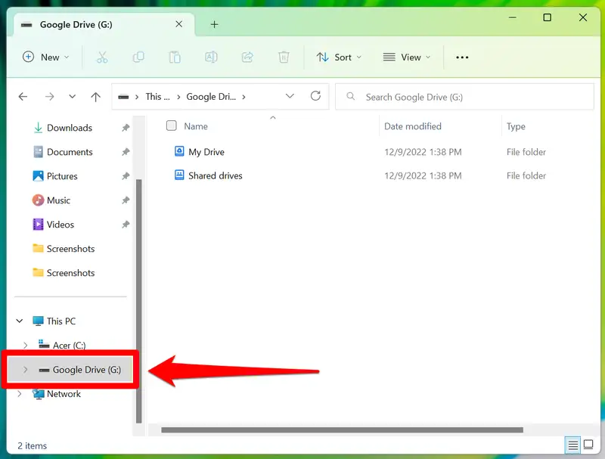Collapse the This PC tree node
The width and height of the screenshot is (605, 459).
point(20,321)
